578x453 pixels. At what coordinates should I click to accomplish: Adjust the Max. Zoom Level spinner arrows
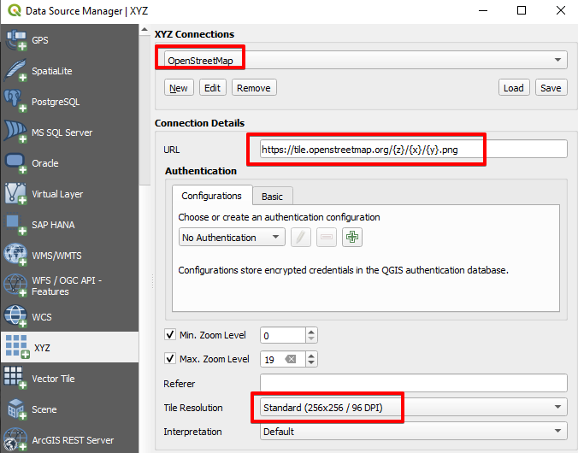[311, 359]
